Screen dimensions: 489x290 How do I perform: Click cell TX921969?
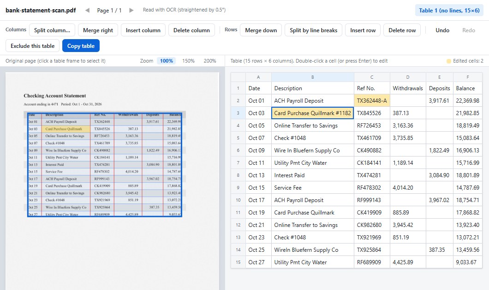coord(372,238)
